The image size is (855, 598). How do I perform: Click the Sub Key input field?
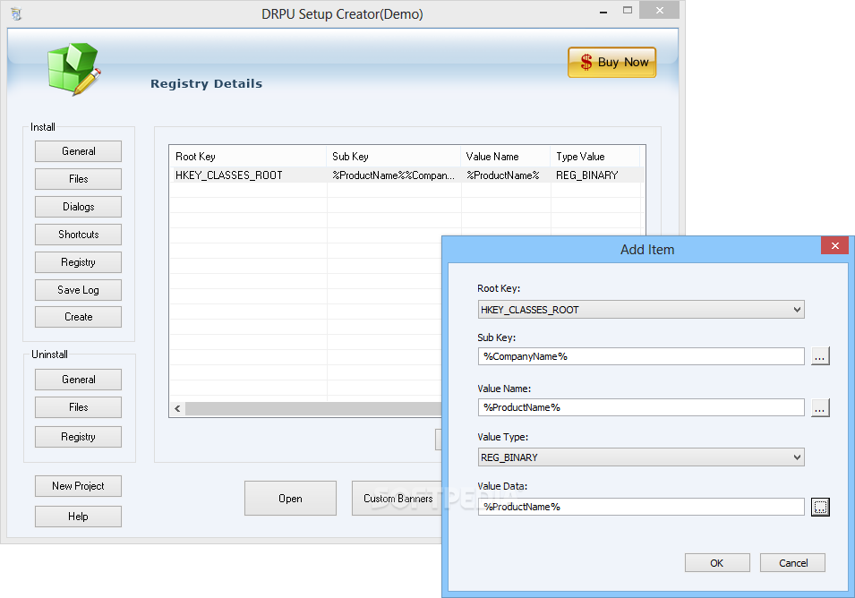click(x=641, y=356)
